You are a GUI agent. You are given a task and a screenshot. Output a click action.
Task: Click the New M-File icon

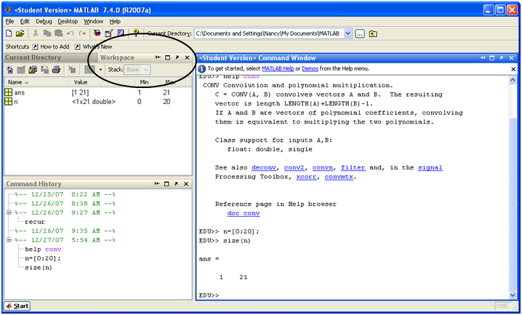[9, 33]
